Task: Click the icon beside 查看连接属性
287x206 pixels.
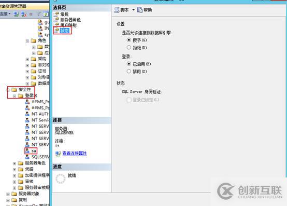Action: tap(58, 154)
